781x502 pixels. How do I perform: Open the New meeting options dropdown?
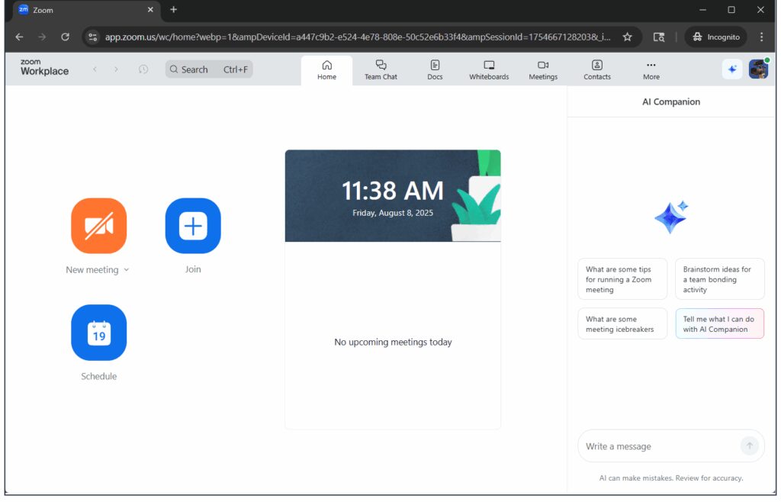click(126, 269)
